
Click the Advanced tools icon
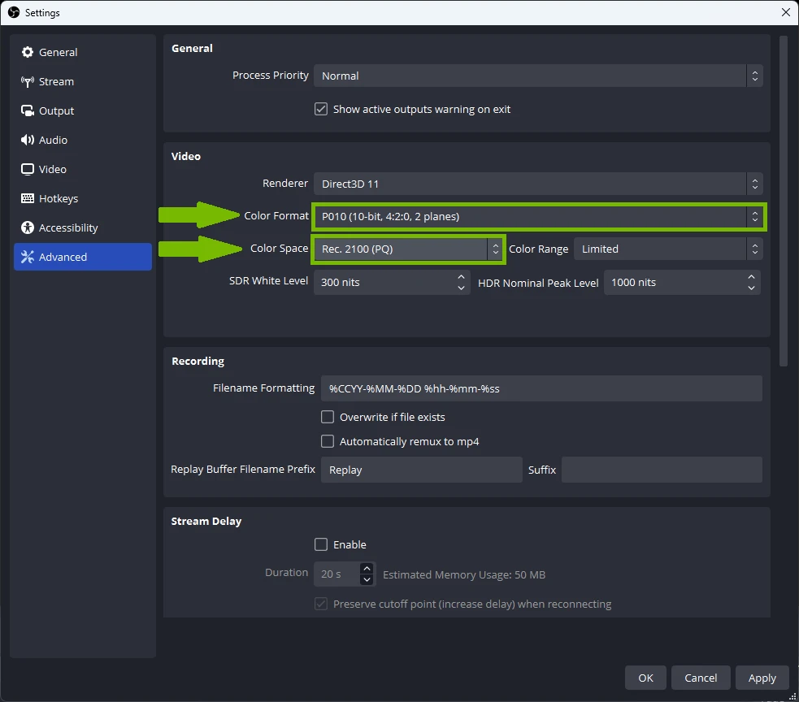pos(28,257)
